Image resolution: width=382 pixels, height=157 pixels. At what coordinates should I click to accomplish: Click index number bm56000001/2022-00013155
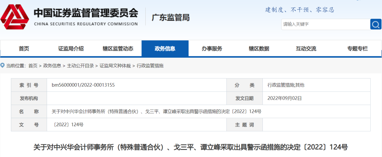pyautogui.click(x=83, y=85)
